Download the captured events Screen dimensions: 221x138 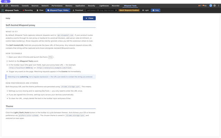click(78, 10)
